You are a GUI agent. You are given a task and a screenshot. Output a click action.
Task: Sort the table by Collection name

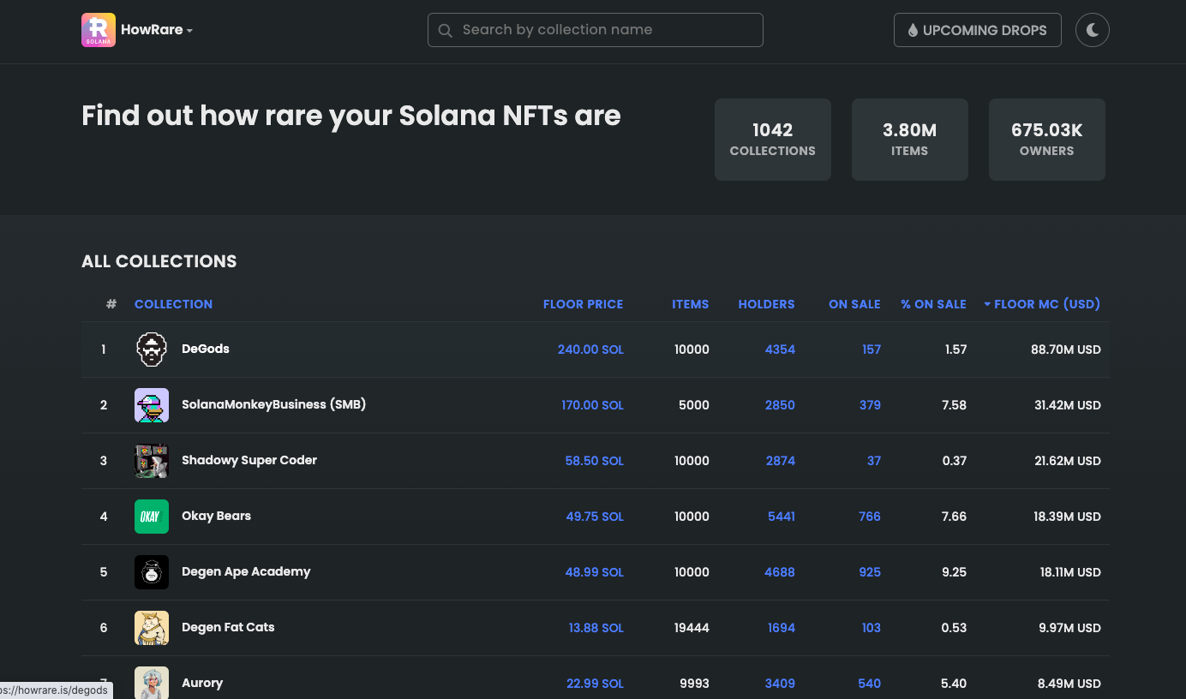pyautogui.click(x=173, y=304)
